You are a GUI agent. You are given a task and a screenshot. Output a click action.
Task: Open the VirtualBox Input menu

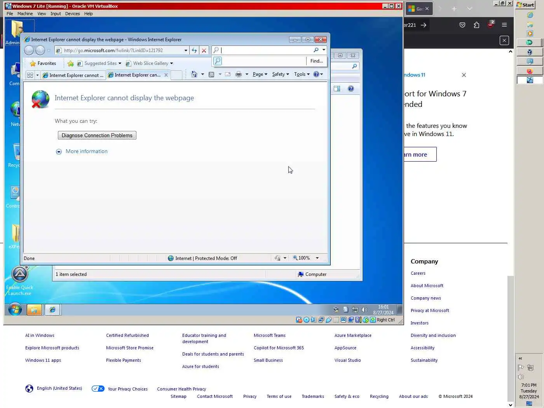tap(56, 14)
